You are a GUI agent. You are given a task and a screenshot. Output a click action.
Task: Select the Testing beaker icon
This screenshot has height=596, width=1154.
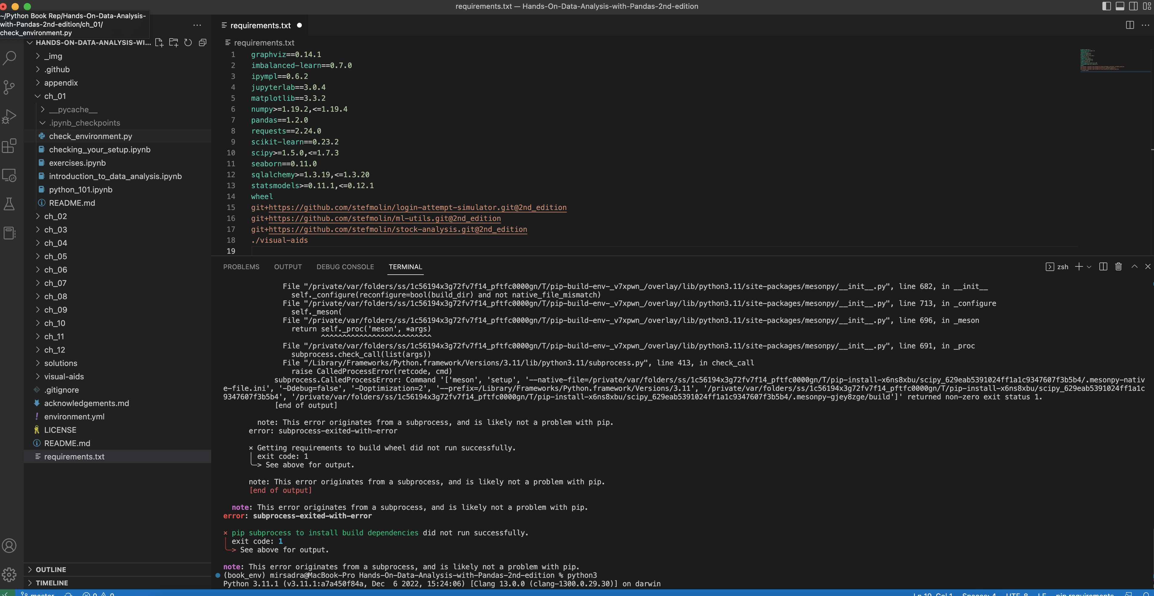9,204
